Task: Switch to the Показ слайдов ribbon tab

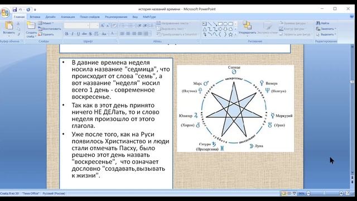Action: click(x=90, y=17)
